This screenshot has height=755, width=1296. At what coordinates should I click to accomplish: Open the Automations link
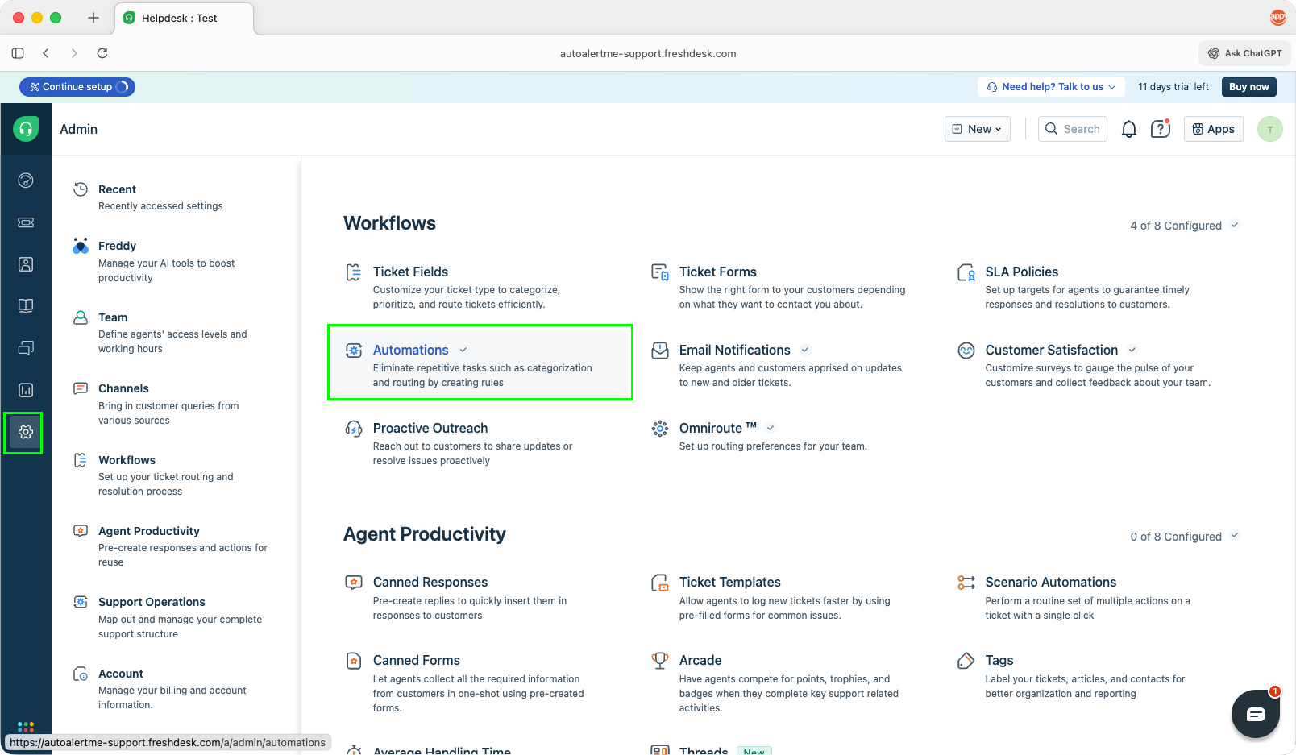tap(410, 350)
